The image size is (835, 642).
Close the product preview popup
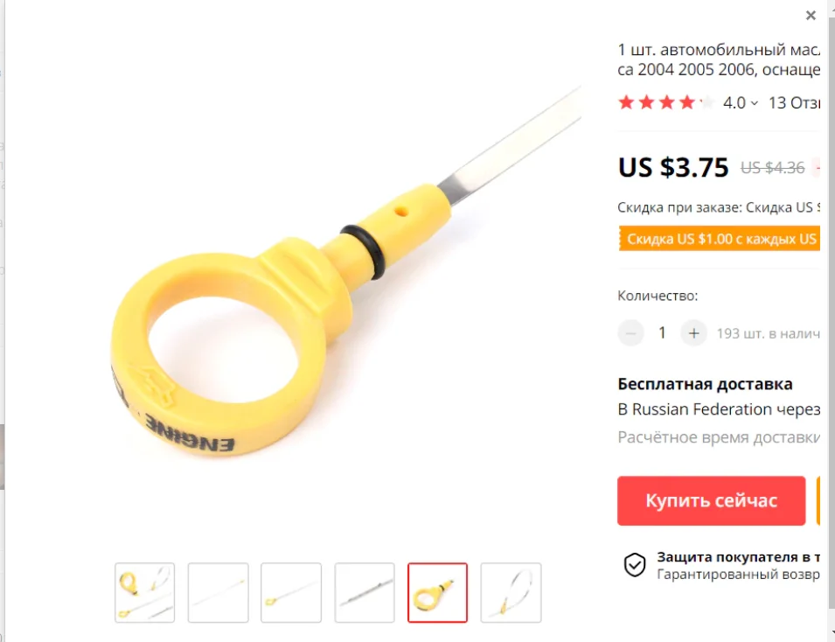pyautogui.click(x=811, y=15)
